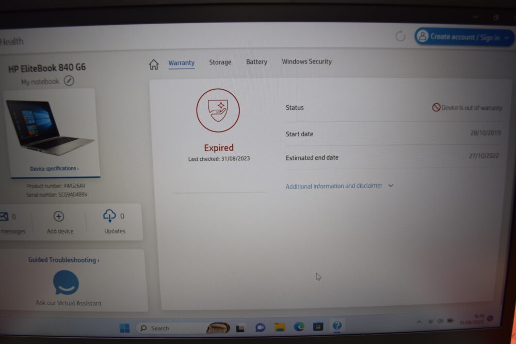Click the battery icon in system tray
Screen dimensions: 516x344
[450, 320]
